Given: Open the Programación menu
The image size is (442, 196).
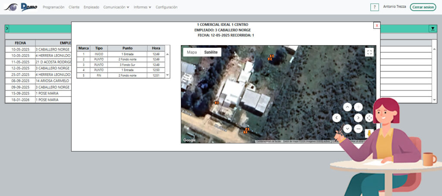Looking at the screenshot, I should pos(54,7).
